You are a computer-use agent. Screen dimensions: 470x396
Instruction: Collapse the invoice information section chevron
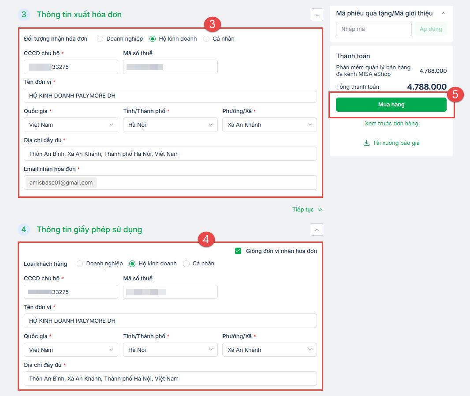[x=317, y=15]
